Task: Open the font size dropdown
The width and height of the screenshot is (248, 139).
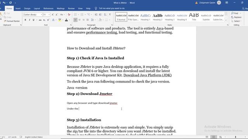Action: [49, 15]
